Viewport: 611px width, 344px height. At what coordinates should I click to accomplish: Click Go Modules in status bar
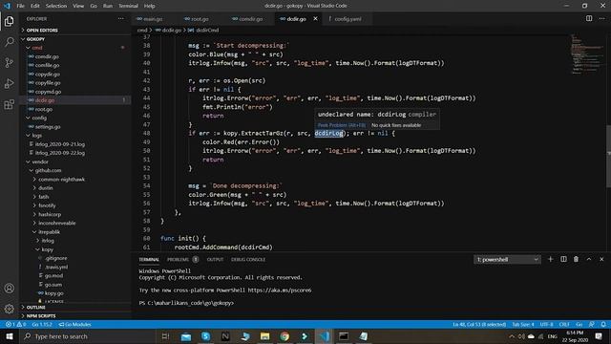click(x=74, y=324)
